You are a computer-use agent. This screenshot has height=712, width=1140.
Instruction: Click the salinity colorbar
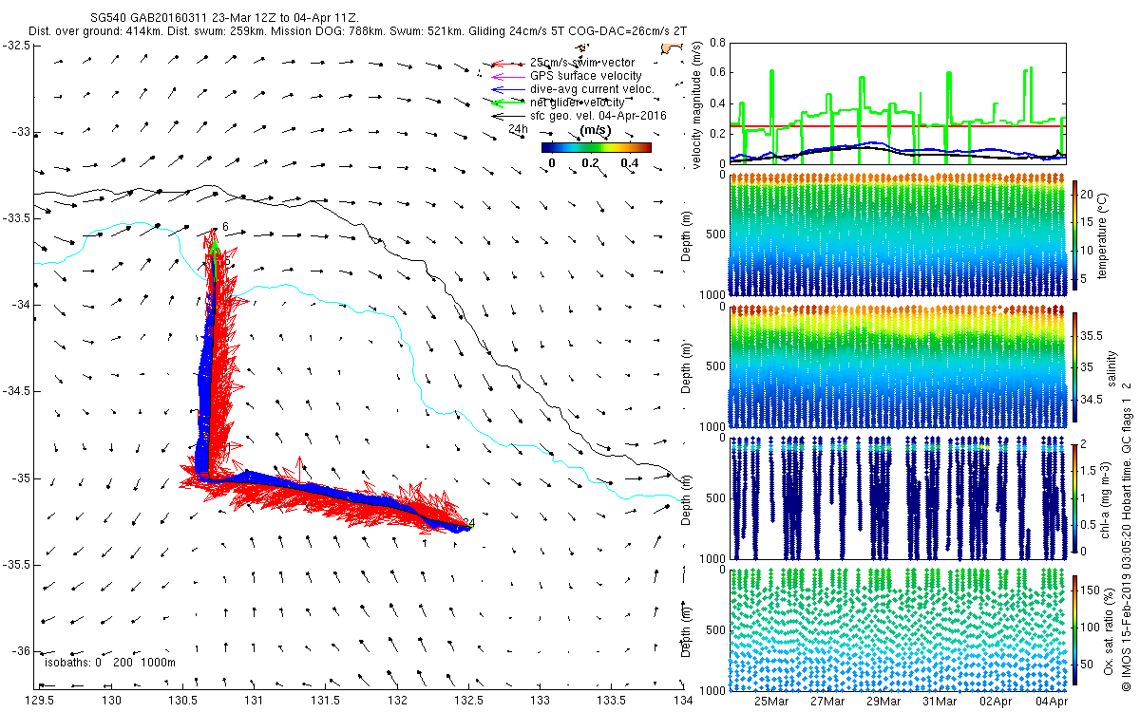1075,365
